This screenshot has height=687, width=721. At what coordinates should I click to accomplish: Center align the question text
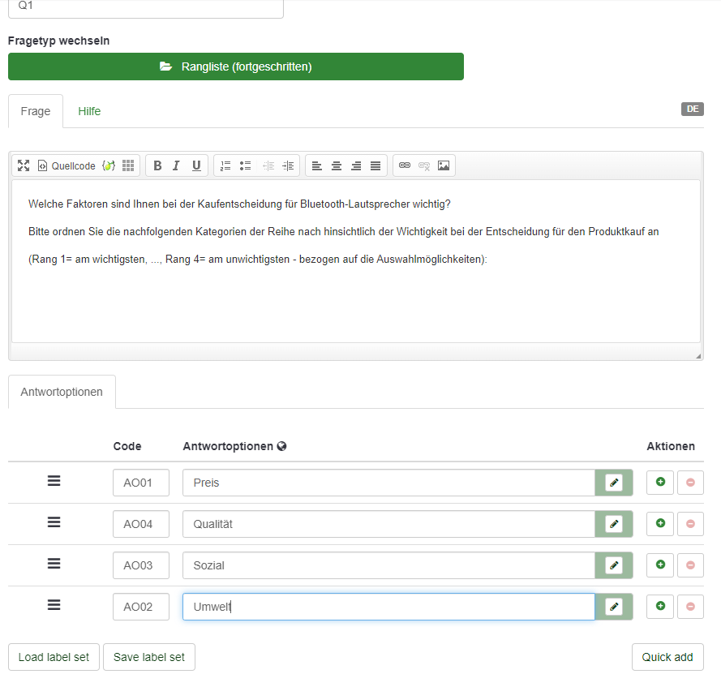pos(337,165)
